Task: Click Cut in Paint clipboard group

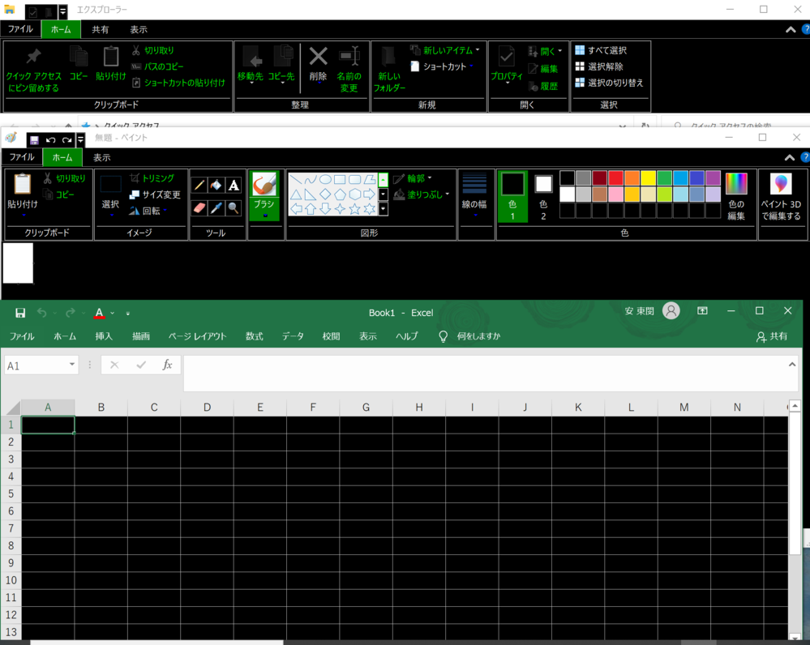Action: click(64, 178)
